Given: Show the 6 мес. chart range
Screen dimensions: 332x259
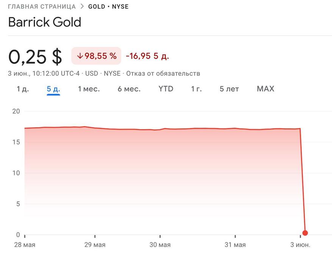Looking at the screenshot, I should [x=129, y=89].
